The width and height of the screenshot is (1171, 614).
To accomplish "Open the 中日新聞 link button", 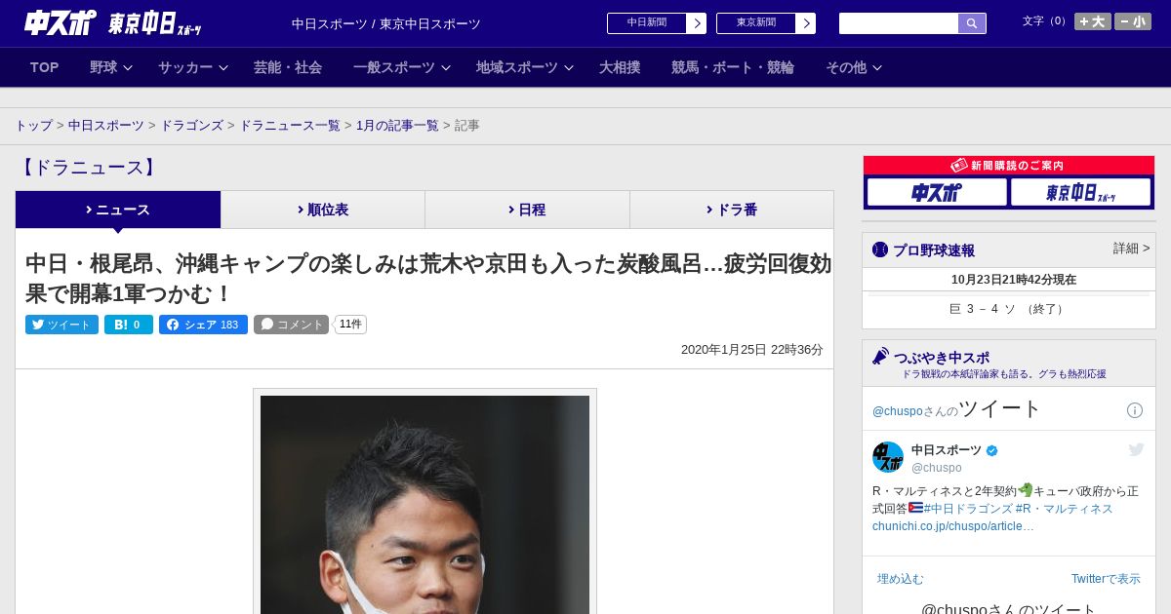I will coord(647,23).
